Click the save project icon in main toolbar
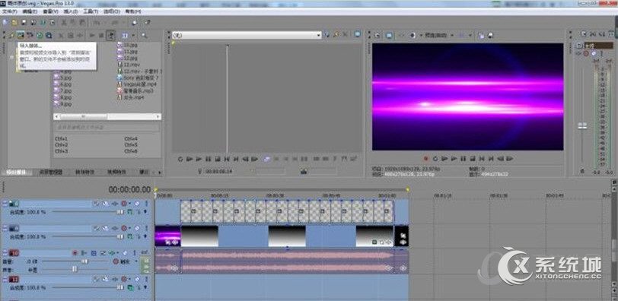 pos(24,23)
